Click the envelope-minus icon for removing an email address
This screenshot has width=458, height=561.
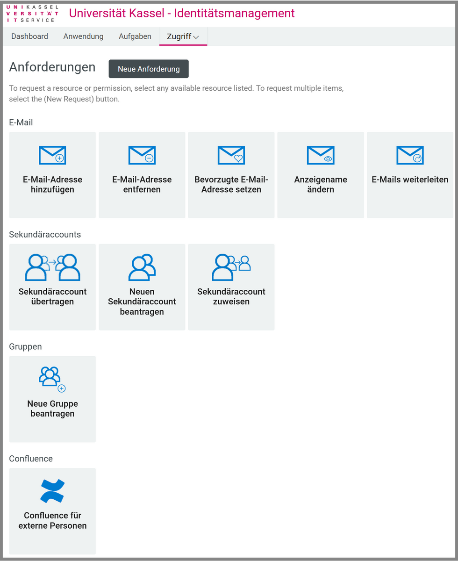(x=142, y=155)
